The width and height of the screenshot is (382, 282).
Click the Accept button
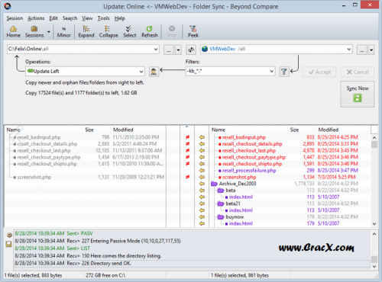point(319,72)
